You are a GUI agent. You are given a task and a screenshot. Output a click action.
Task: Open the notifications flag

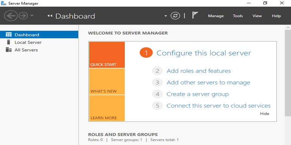coord(195,15)
